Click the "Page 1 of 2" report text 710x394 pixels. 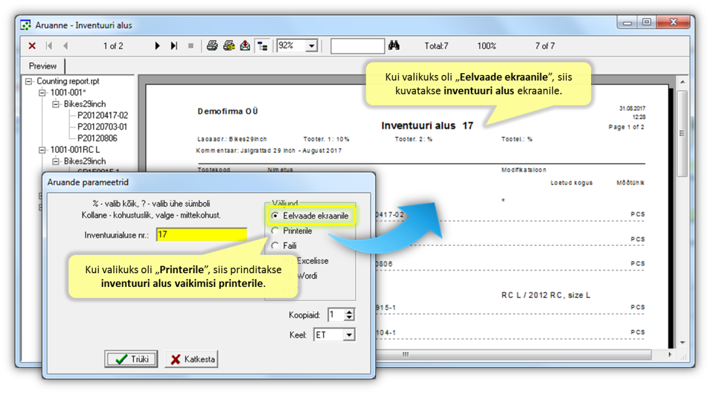pyautogui.click(x=626, y=127)
